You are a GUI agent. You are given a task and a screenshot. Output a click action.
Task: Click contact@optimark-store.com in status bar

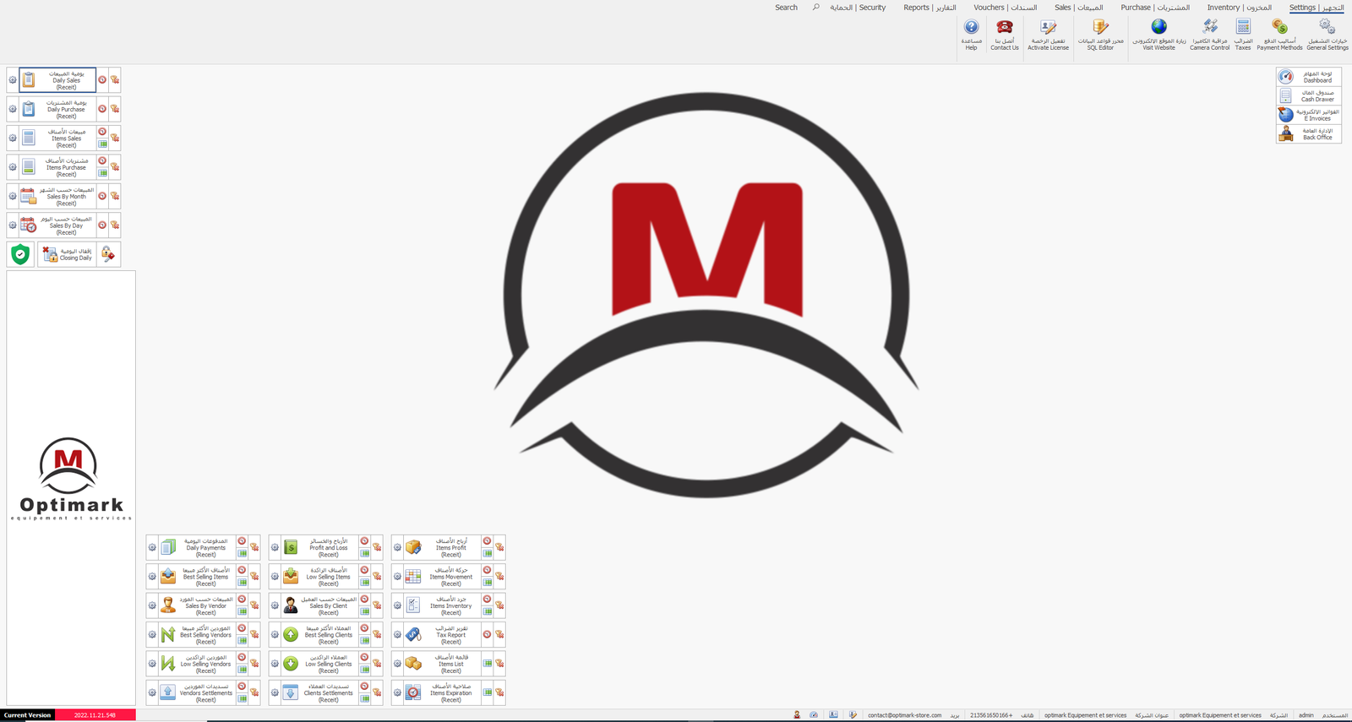click(x=904, y=715)
